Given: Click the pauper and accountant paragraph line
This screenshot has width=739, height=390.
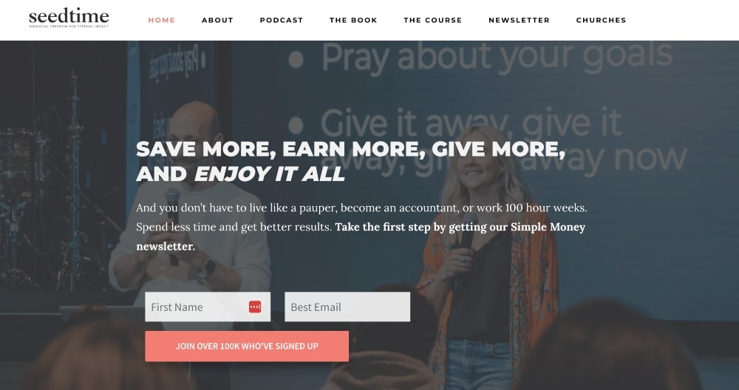Looking at the screenshot, I should pyautogui.click(x=361, y=208).
